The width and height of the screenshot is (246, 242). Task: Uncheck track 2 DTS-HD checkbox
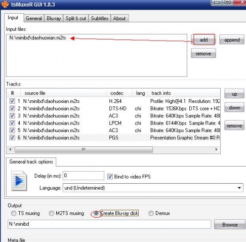click(12, 108)
